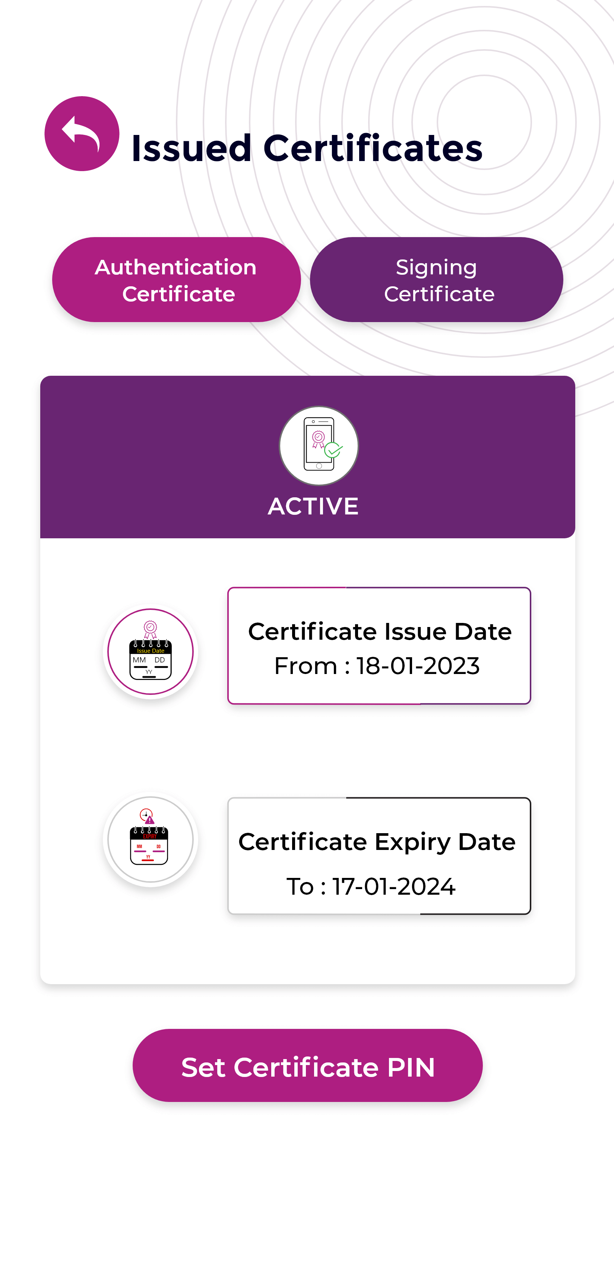The image size is (614, 1263).
Task: Click the warning triangle on the expiry icon
Action: (150, 819)
